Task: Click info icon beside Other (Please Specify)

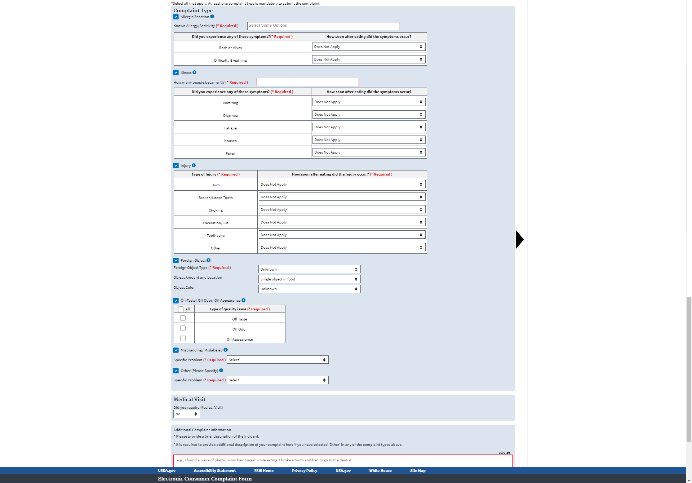Action: [221, 371]
